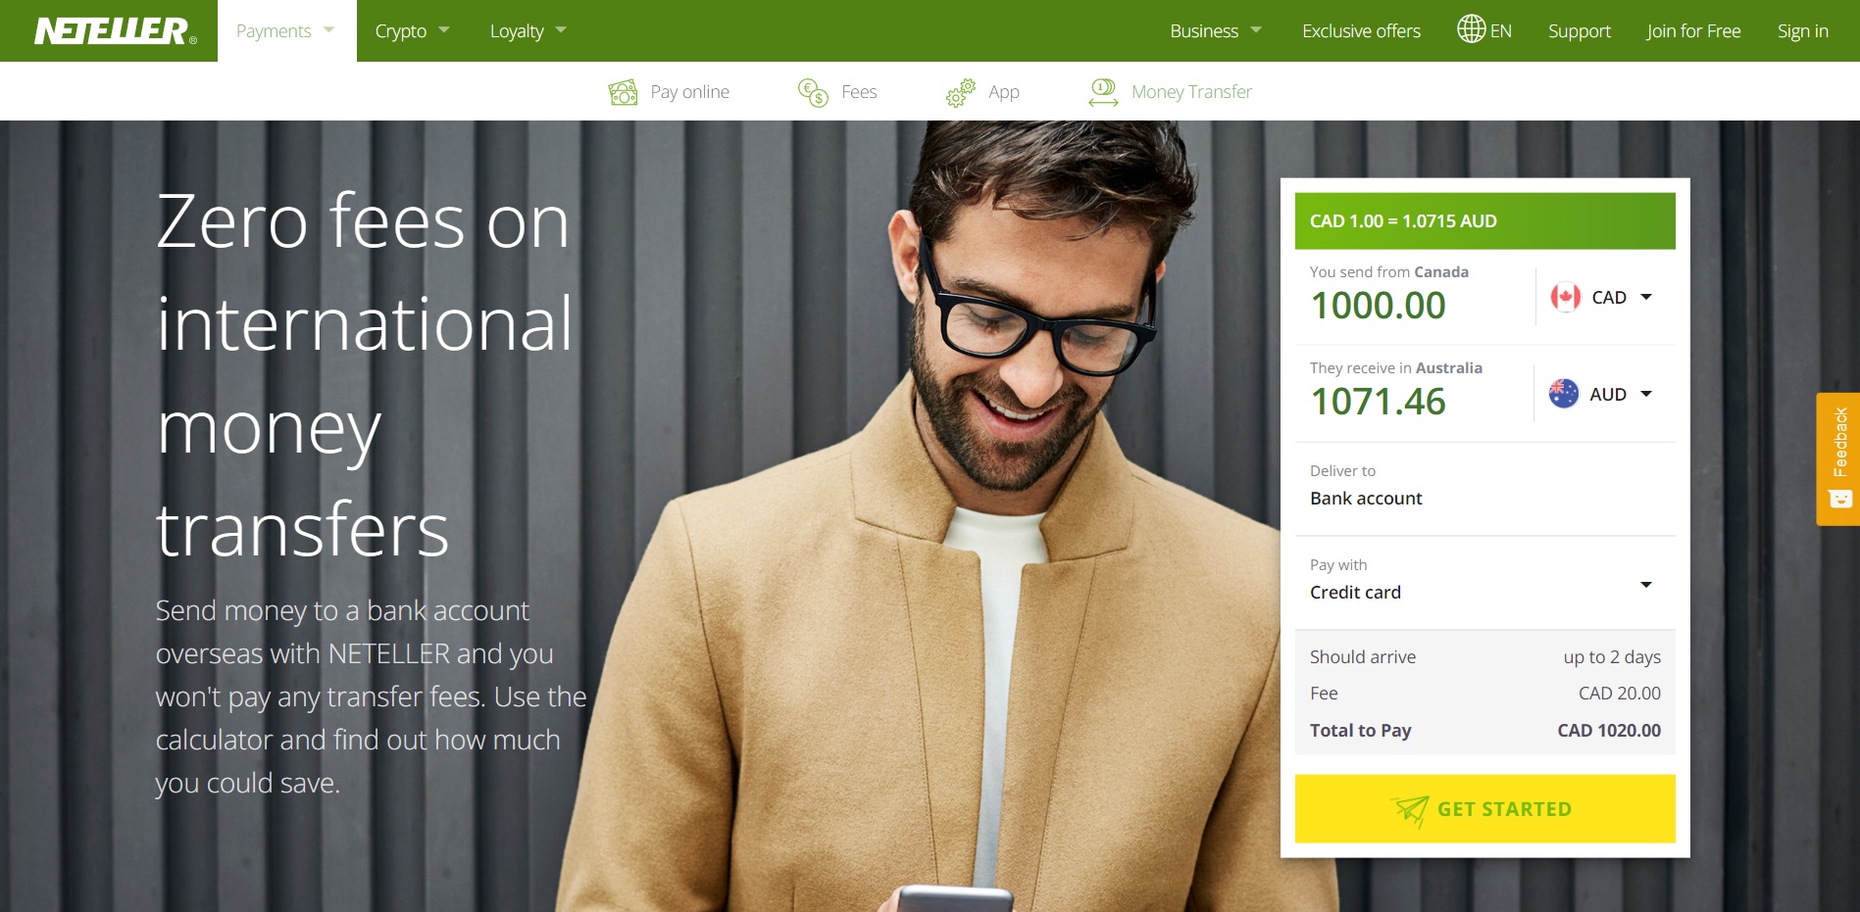Click the App gears icon
Screen dimensions: 1860x912
pyautogui.click(x=960, y=92)
